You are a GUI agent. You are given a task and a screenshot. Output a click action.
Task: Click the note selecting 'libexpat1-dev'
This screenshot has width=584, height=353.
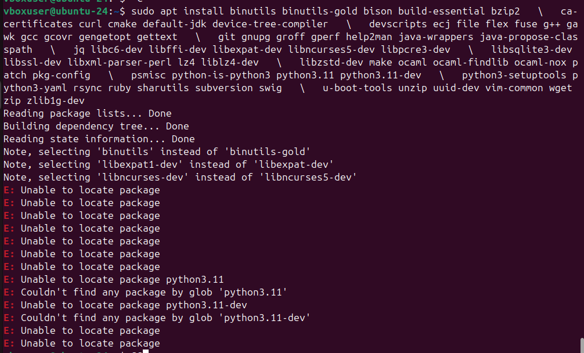168,164
